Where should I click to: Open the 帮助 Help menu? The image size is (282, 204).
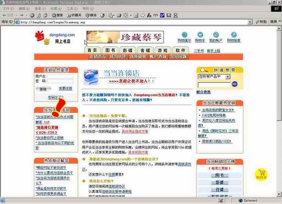pos(88,9)
